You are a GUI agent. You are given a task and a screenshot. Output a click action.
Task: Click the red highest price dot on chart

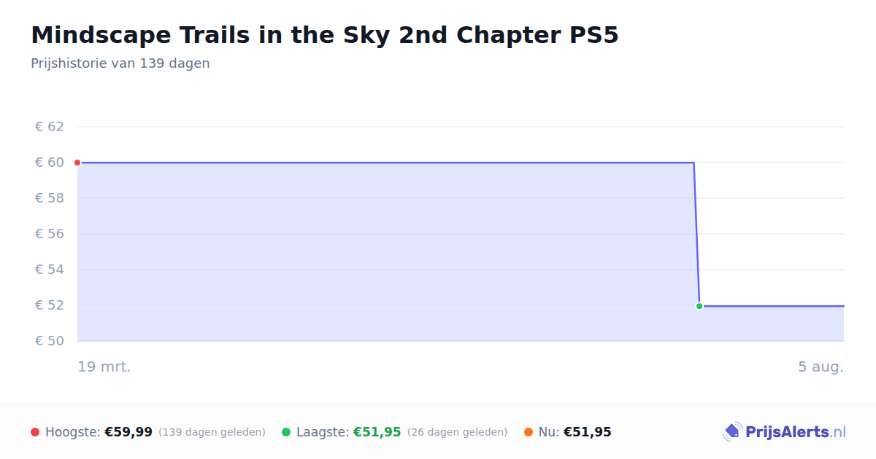point(77,162)
